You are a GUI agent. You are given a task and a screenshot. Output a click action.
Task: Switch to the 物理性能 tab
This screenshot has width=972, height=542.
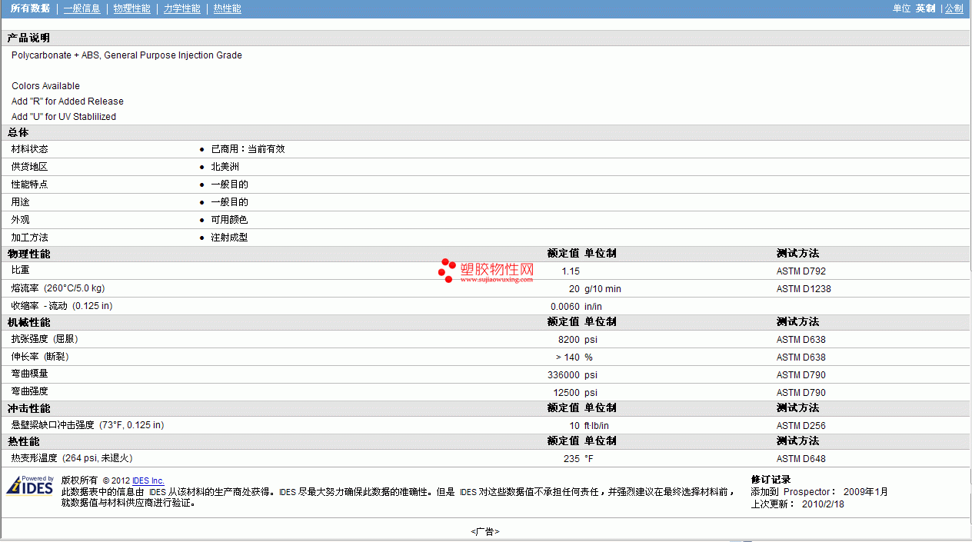(x=131, y=8)
